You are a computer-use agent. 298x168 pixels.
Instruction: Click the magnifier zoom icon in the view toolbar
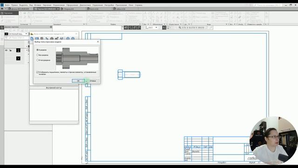pyautogui.click(x=180, y=28)
